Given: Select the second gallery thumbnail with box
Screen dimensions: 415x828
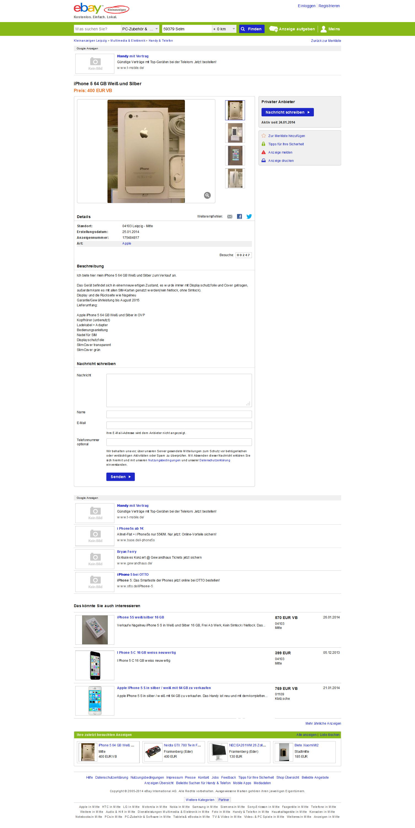Looking at the screenshot, I should pyautogui.click(x=235, y=133).
